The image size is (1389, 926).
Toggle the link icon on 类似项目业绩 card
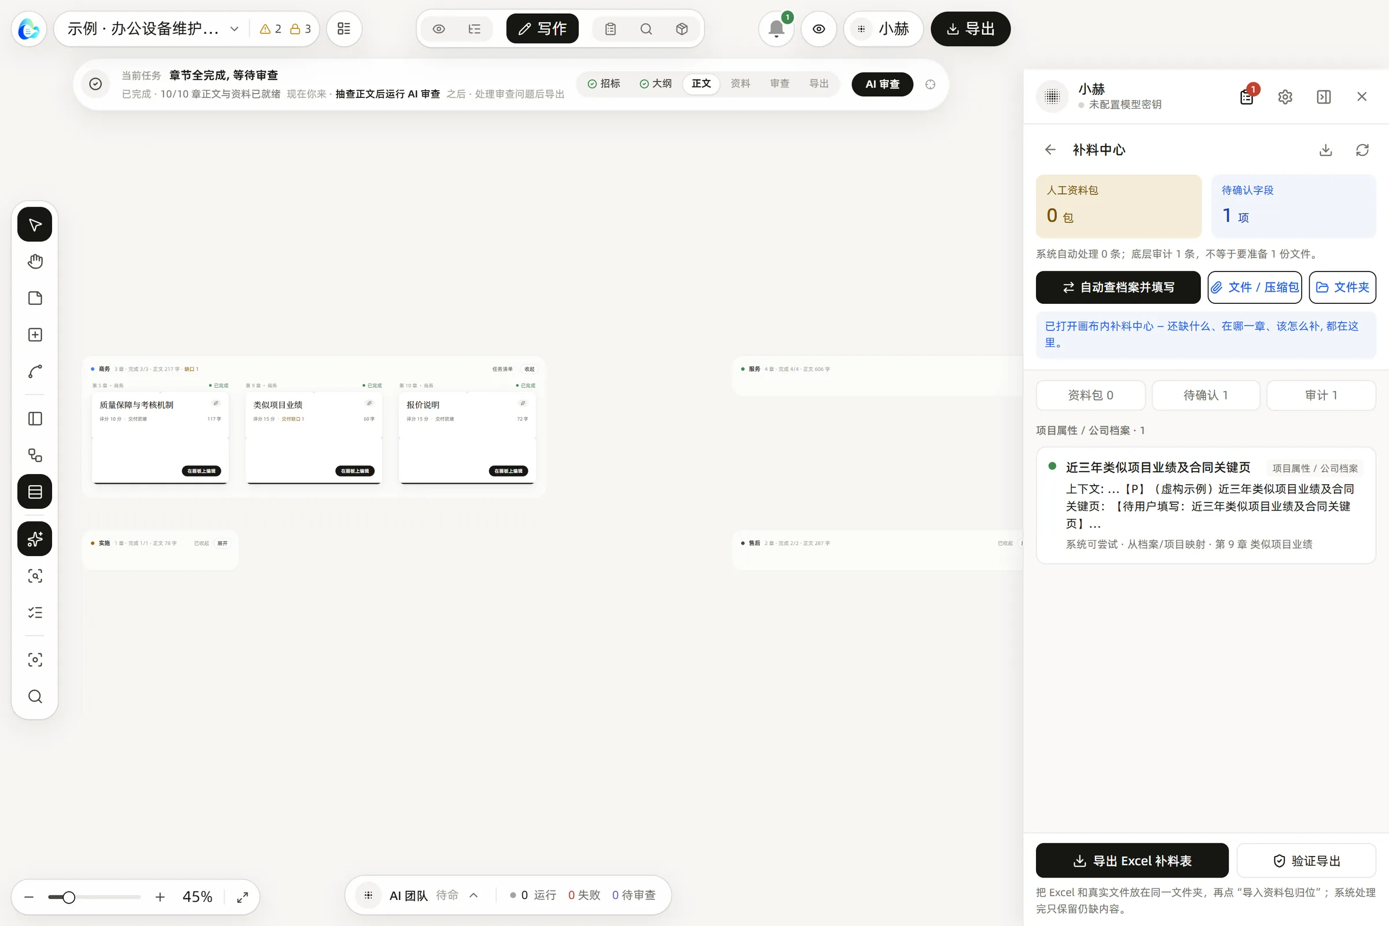(369, 403)
